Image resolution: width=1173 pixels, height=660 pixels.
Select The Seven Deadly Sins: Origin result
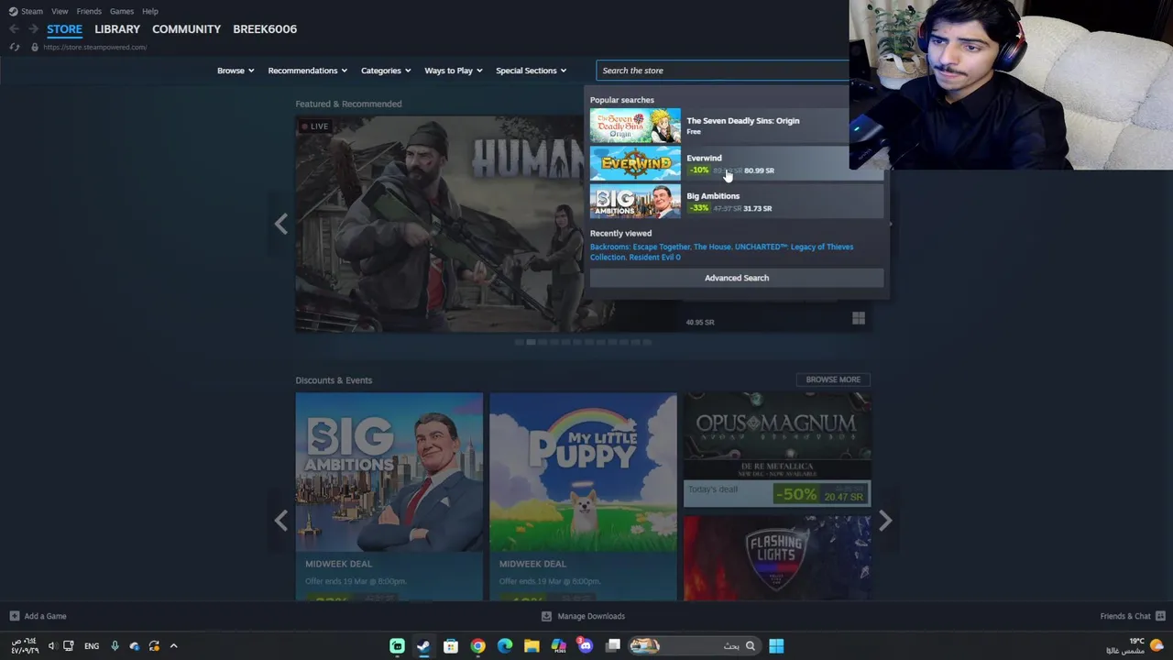click(x=737, y=126)
